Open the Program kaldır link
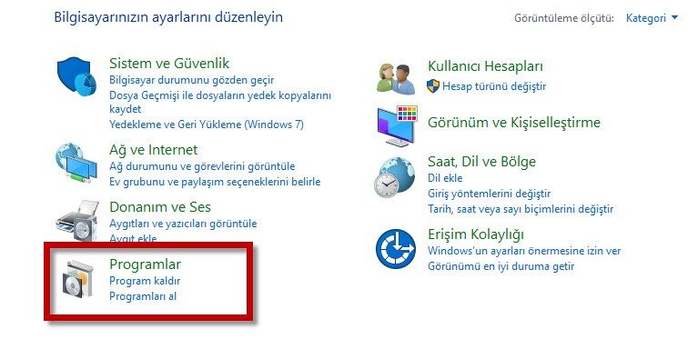 [x=145, y=281]
